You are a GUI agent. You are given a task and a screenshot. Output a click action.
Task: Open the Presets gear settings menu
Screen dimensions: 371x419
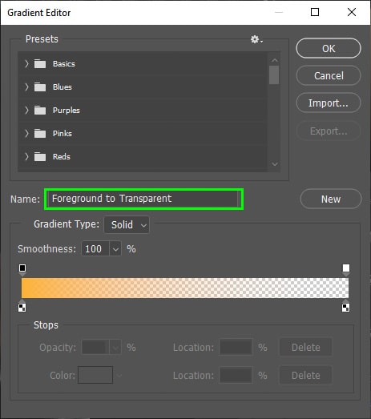click(x=256, y=39)
